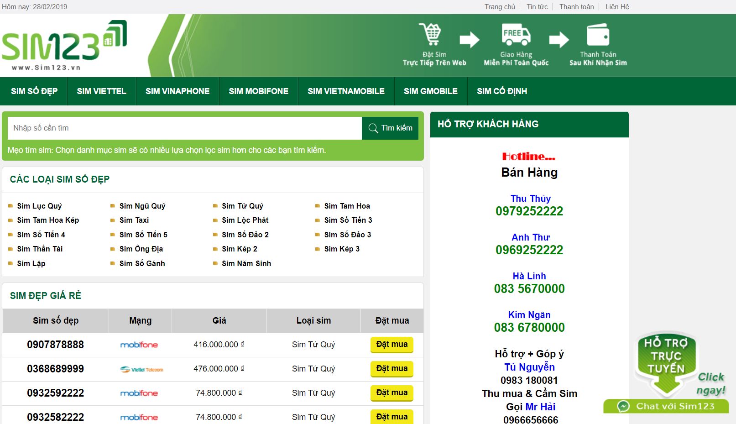This screenshot has width=736, height=424.
Task: Click the Giá column header
Action: click(x=219, y=321)
